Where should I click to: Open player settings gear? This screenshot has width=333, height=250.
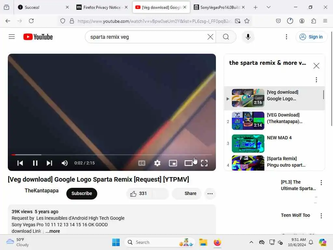157,163
